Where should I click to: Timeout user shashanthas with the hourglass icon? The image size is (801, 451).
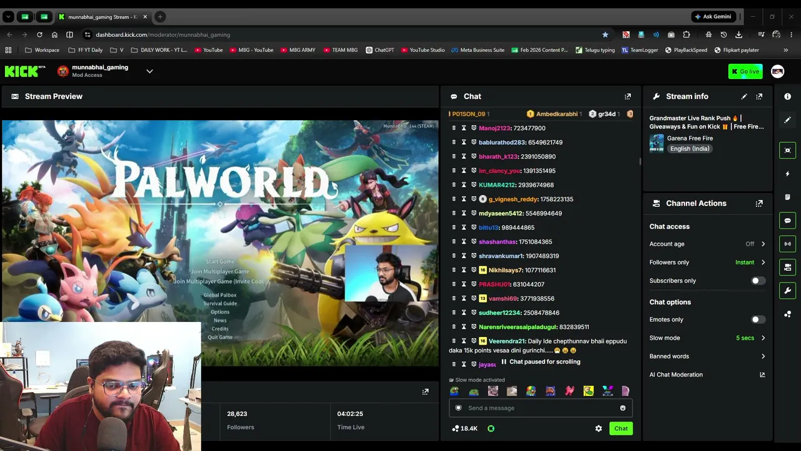464,242
